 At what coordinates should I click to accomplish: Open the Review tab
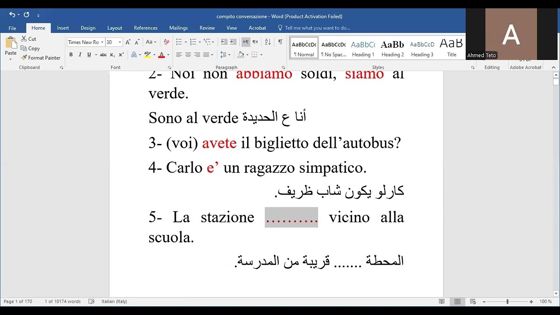point(207,28)
